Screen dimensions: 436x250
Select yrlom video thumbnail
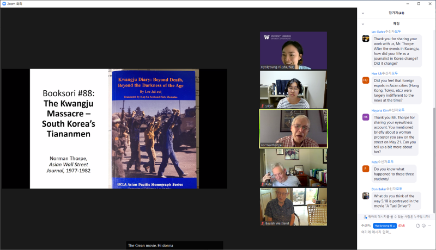tap(293, 90)
